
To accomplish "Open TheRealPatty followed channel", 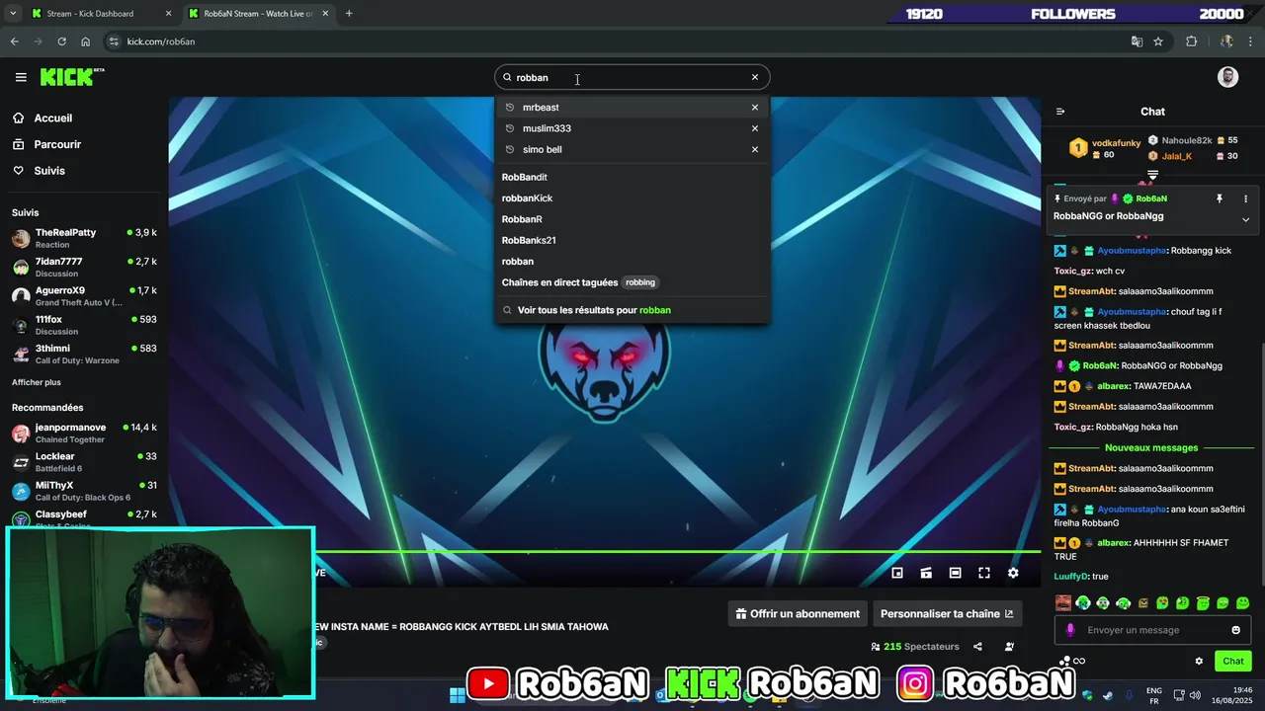I will (84, 238).
